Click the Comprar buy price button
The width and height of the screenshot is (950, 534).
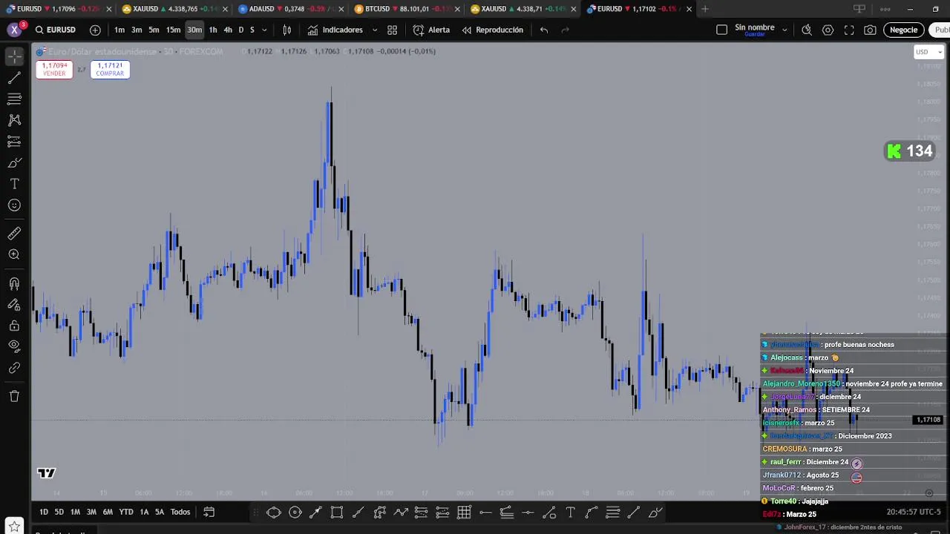pos(110,69)
